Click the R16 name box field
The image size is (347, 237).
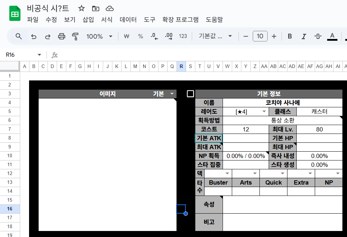pyautogui.click(x=21, y=55)
